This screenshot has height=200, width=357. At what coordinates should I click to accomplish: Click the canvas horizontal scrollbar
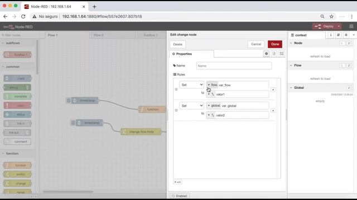[x=68, y=192]
